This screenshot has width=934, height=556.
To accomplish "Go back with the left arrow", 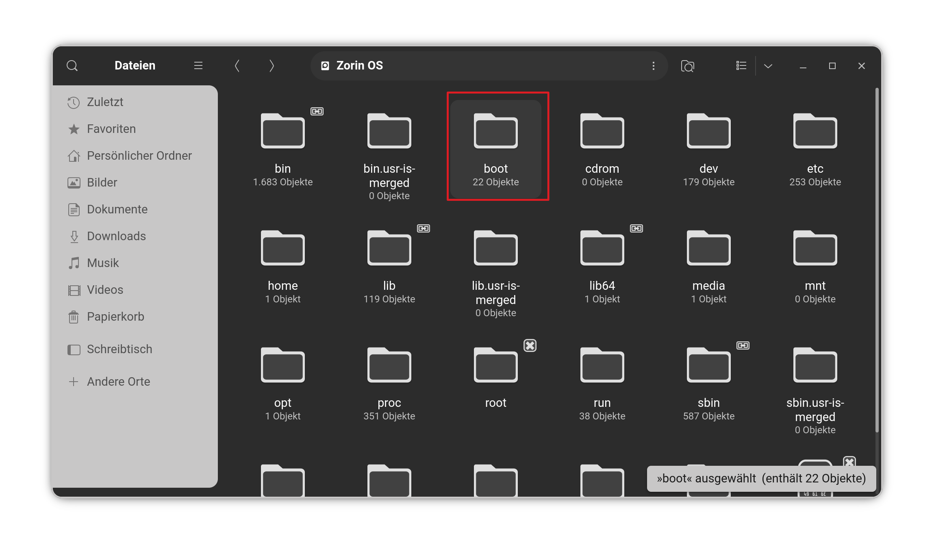I will coord(237,66).
